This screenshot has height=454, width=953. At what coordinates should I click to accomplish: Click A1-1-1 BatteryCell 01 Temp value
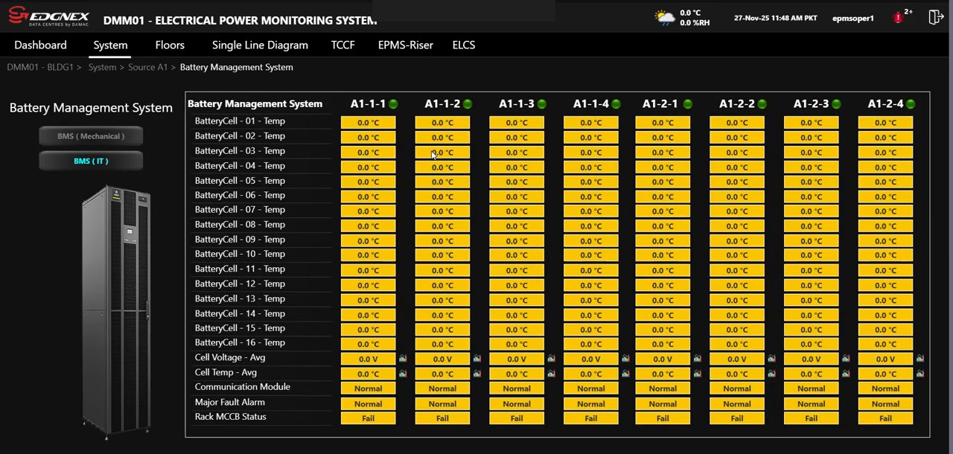click(368, 123)
